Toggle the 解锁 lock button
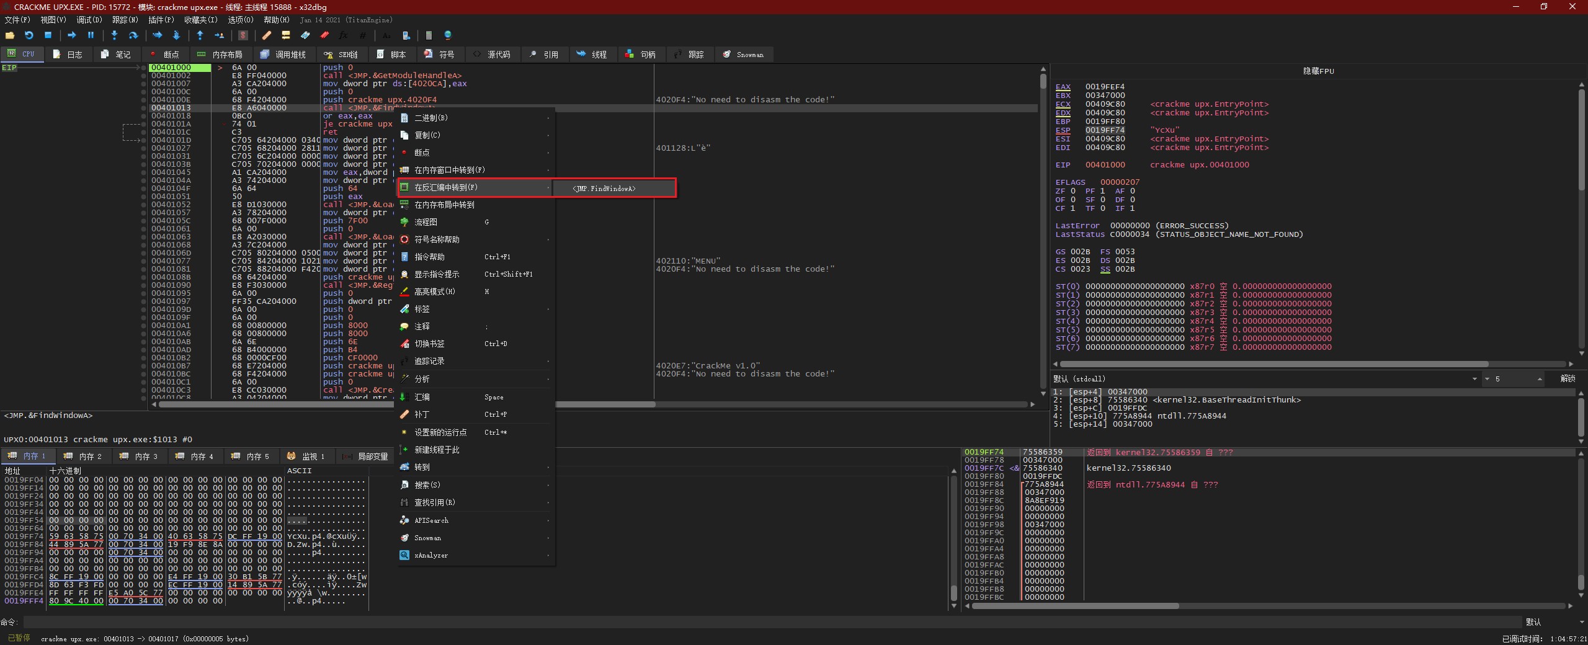The height and width of the screenshot is (645, 1588). (1568, 378)
